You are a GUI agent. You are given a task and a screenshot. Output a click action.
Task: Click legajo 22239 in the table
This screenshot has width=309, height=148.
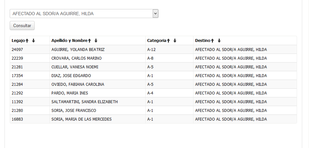(17, 58)
